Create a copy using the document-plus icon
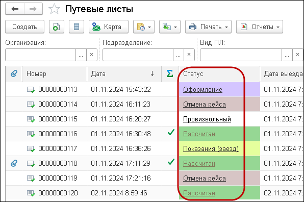This screenshot has width=304, height=202. coord(57,27)
